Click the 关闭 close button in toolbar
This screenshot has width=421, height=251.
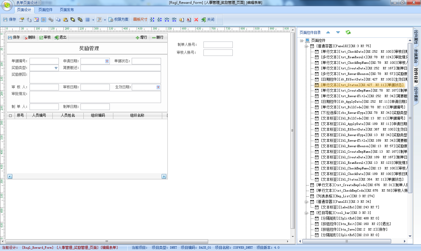tap(208, 20)
